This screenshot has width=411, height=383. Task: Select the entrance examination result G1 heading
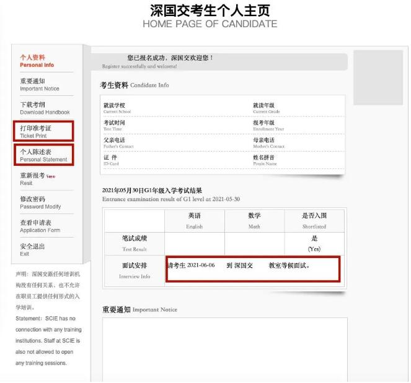171,195
